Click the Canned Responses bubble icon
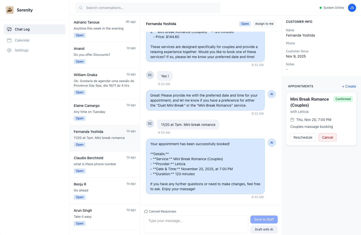This screenshot has height=235, width=361. 146,211
